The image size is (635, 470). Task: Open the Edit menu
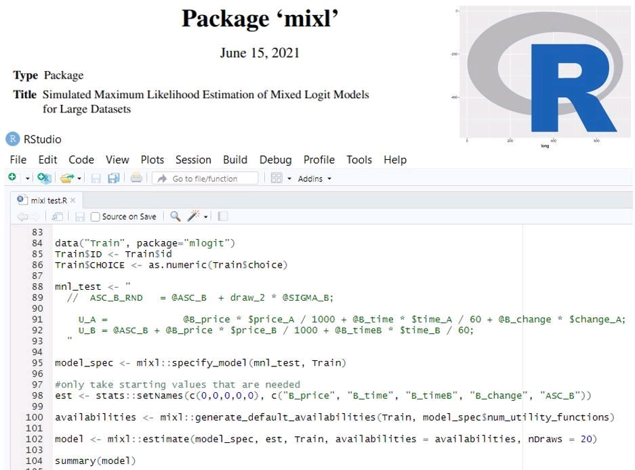click(x=48, y=160)
